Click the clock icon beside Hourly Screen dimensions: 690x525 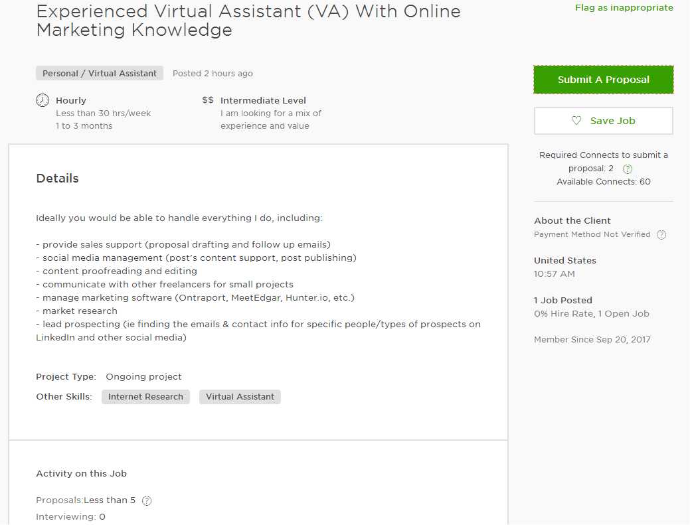point(43,100)
